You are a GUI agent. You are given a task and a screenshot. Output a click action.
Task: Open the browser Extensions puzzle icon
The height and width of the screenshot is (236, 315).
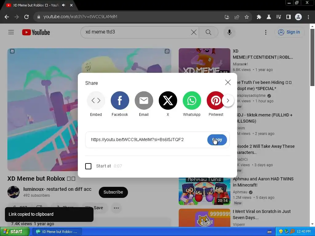[x=259, y=17]
